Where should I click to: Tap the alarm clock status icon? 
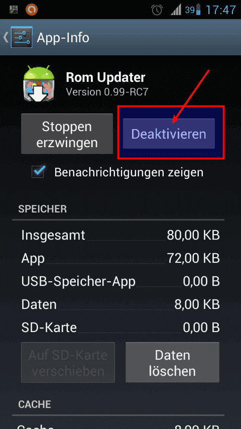tap(157, 10)
